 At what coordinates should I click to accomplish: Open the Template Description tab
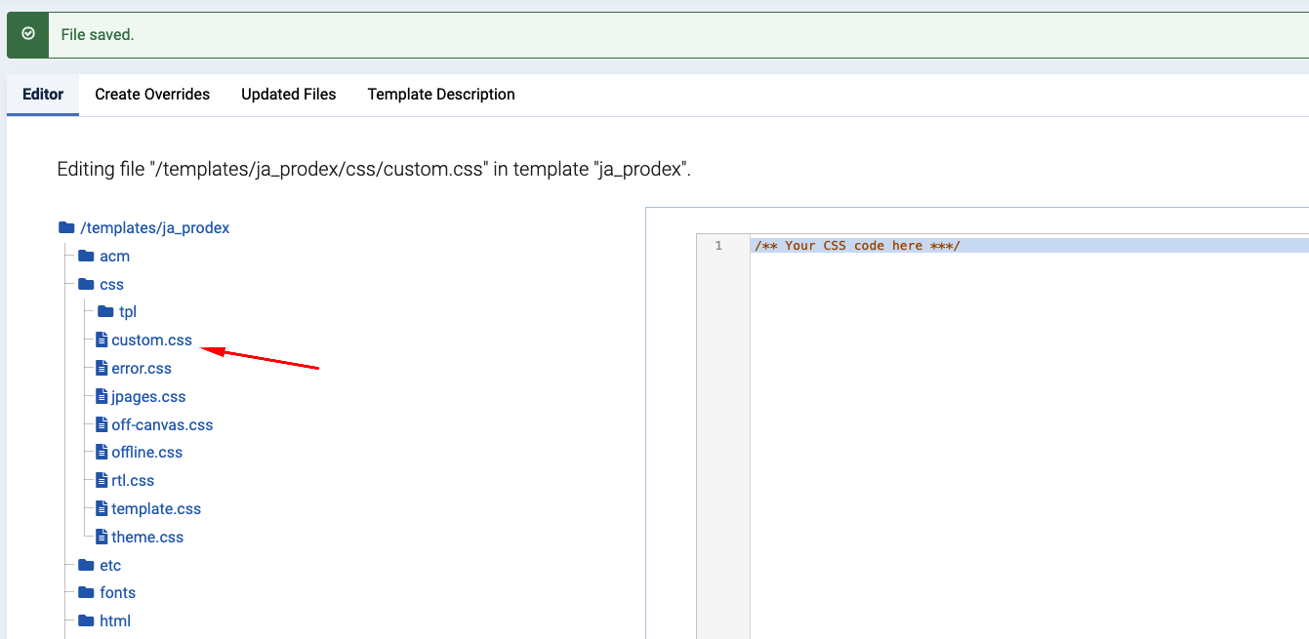(x=441, y=95)
